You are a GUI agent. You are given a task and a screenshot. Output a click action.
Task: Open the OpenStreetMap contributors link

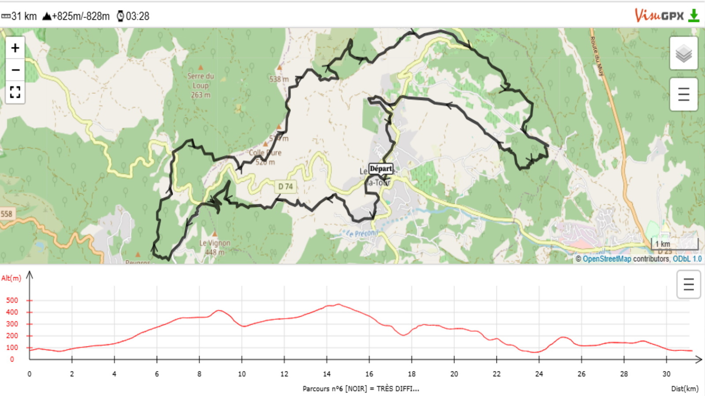click(x=607, y=259)
